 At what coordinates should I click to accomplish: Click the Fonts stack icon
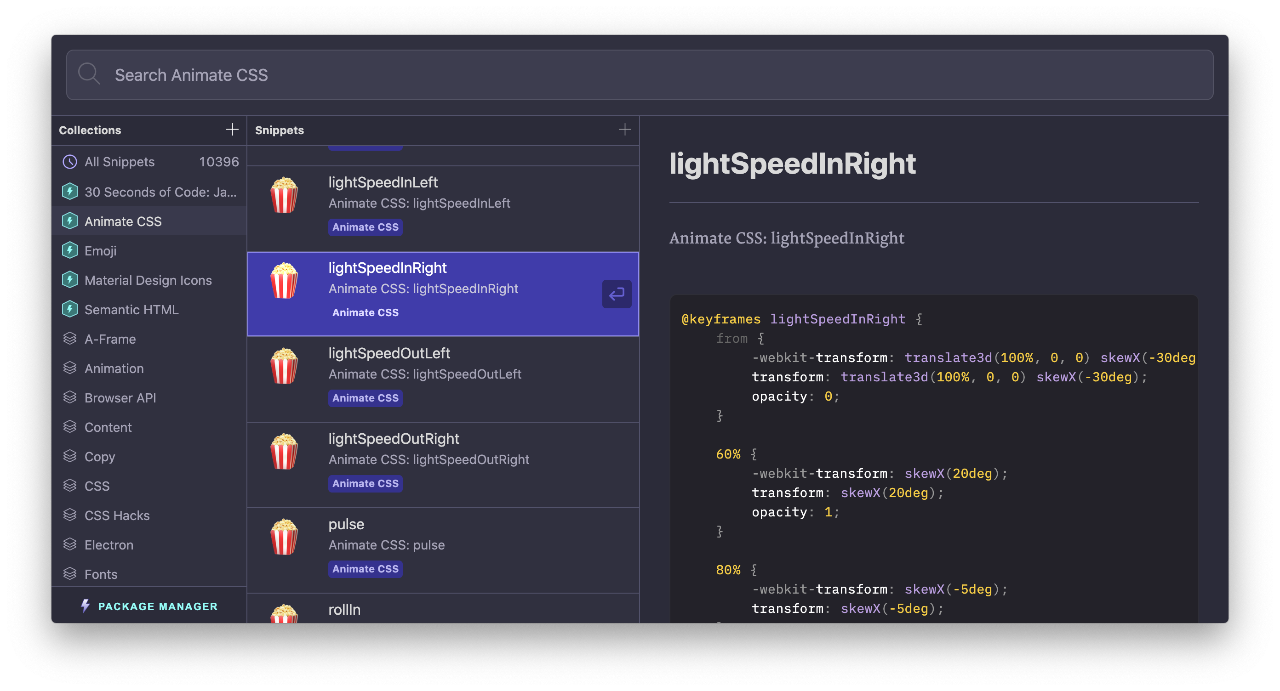click(69, 574)
